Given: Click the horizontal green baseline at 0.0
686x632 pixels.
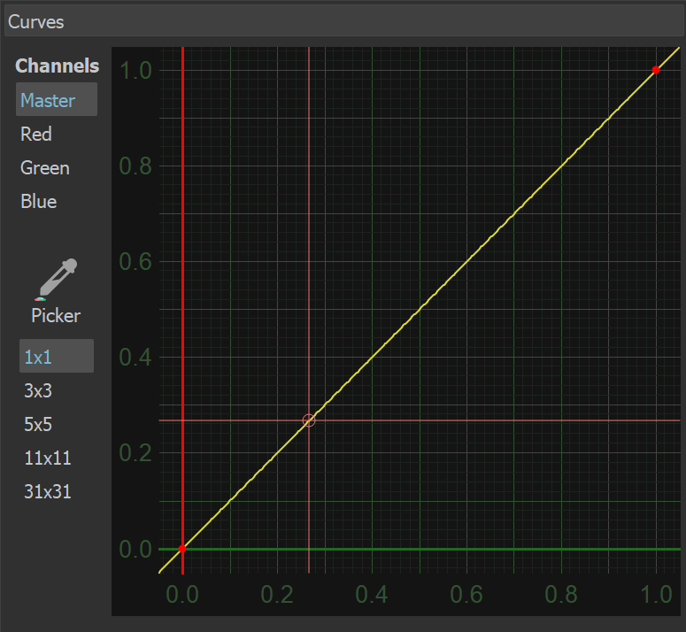Looking at the screenshot, I should (x=420, y=549).
